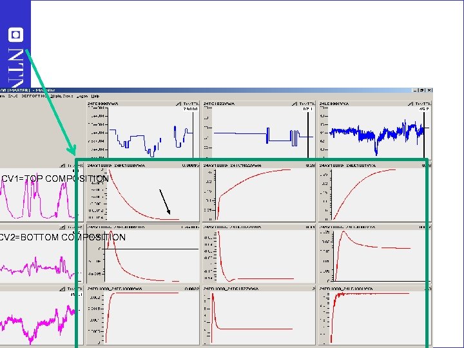Click the edit icon on the 24FC1008VWA plot header
The width and height of the screenshot is (464, 348).
[178, 104]
